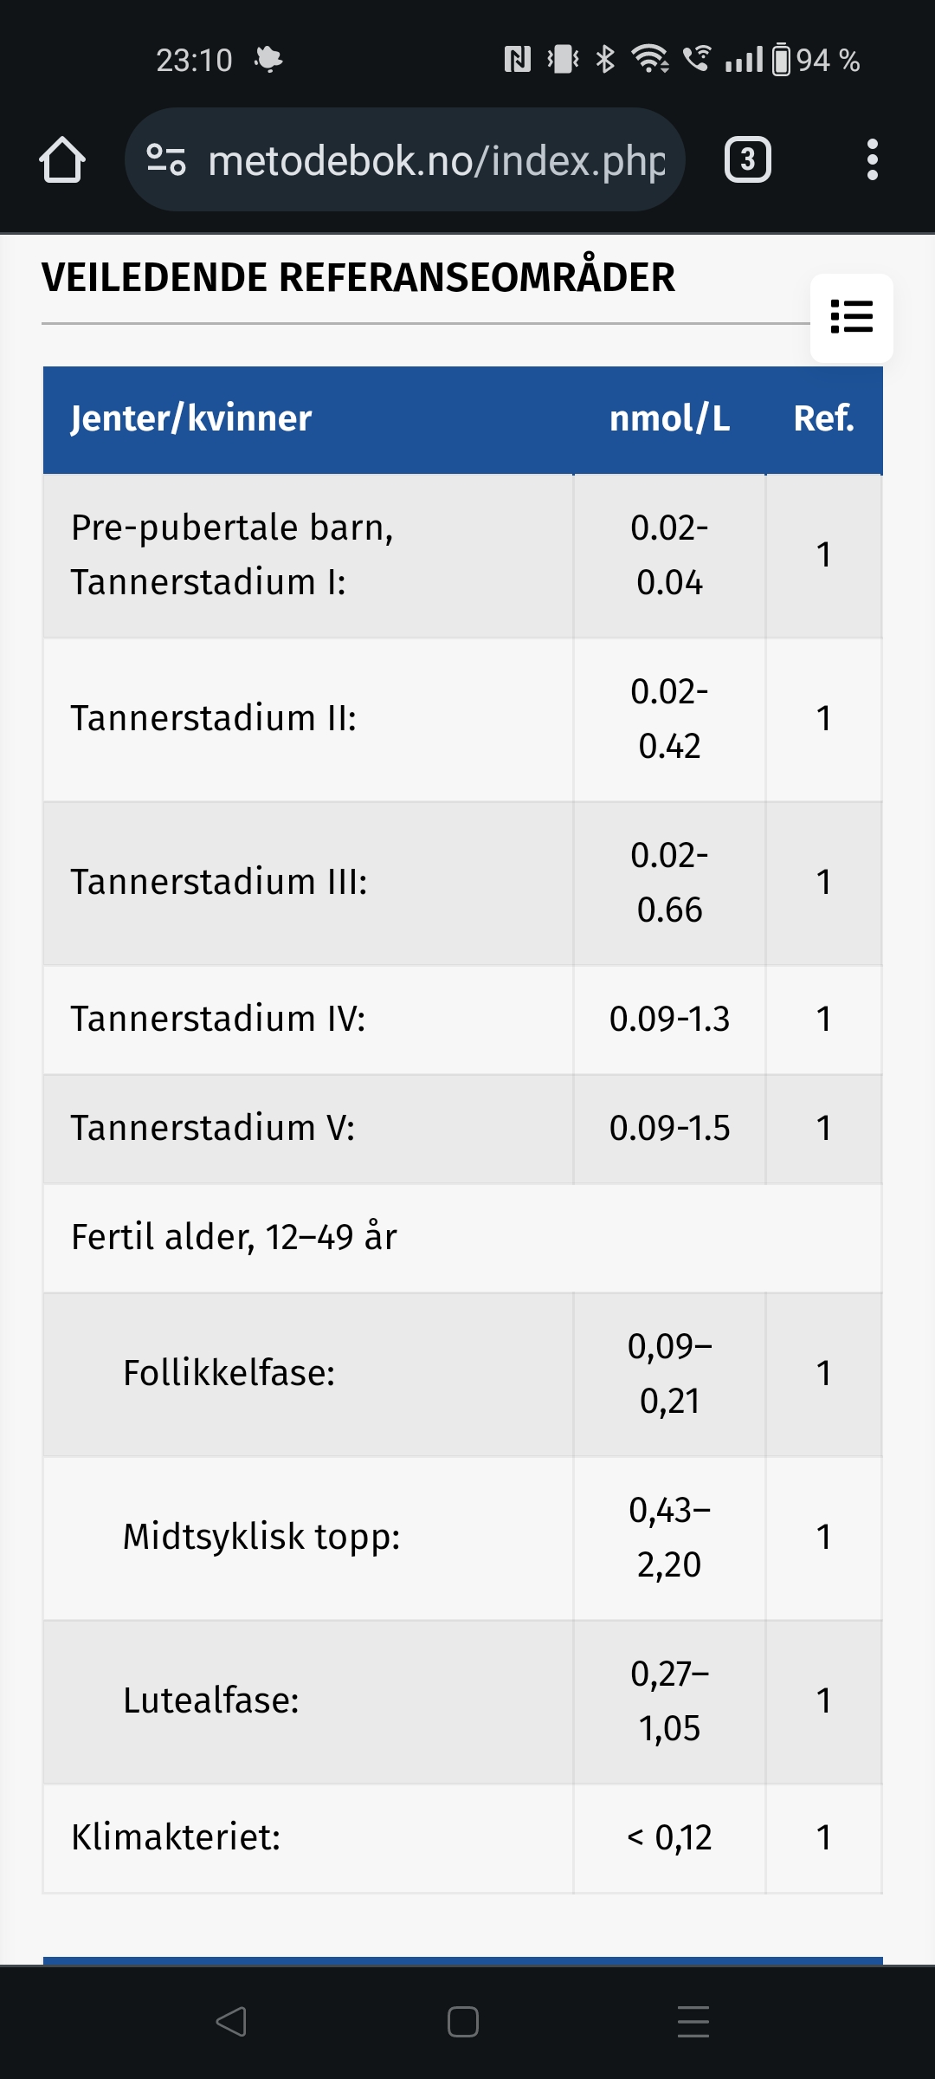
Task: Tap the battery indicator in status bar
Action: 781,60
